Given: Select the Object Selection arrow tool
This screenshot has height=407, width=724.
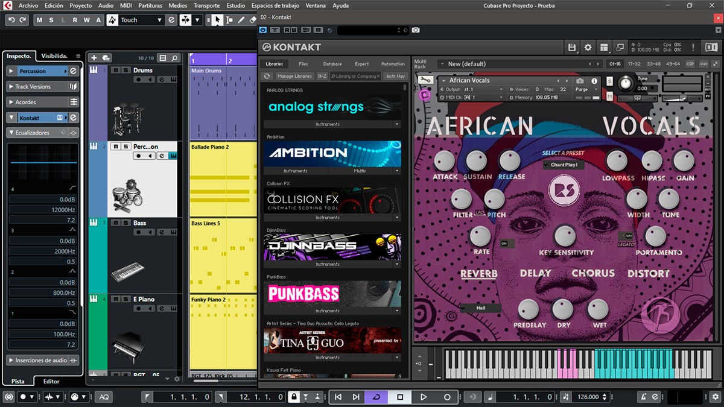Looking at the screenshot, I should 217,20.
